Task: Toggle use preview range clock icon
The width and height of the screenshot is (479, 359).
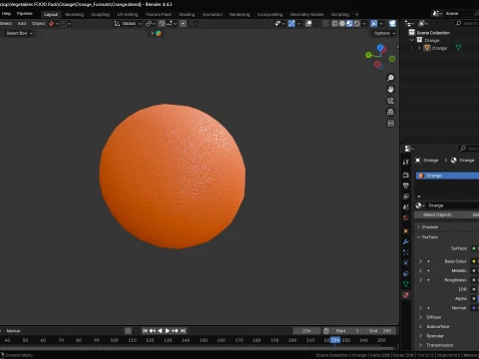Action: [326, 331]
